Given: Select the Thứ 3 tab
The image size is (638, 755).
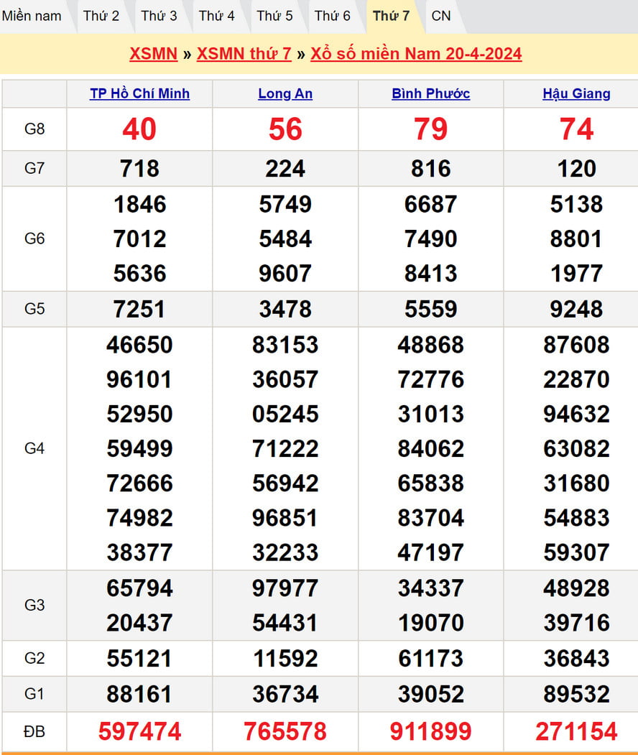Looking at the screenshot, I should [159, 16].
